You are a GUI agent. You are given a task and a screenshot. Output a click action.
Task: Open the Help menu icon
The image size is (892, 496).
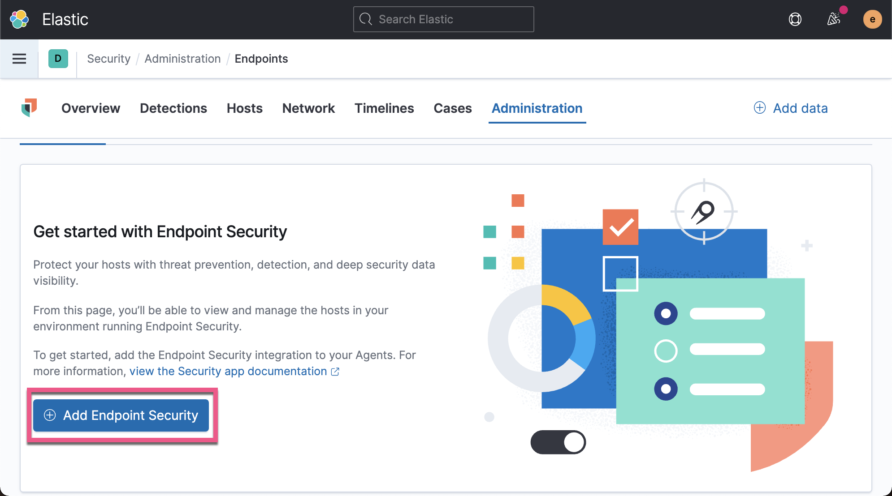click(x=795, y=19)
